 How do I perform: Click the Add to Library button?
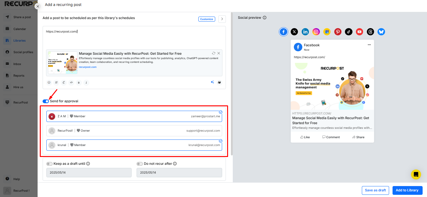(x=407, y=190)
